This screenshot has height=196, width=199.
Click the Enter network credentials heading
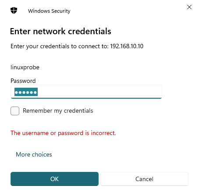(60, 31)
